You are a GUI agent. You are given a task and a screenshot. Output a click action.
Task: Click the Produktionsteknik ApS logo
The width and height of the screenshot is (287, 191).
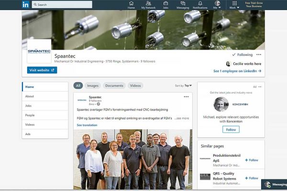coord(205,159)
